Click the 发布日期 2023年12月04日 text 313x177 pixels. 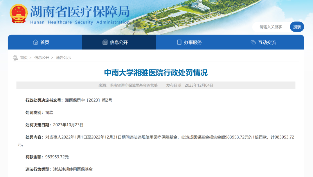point(190,85)
